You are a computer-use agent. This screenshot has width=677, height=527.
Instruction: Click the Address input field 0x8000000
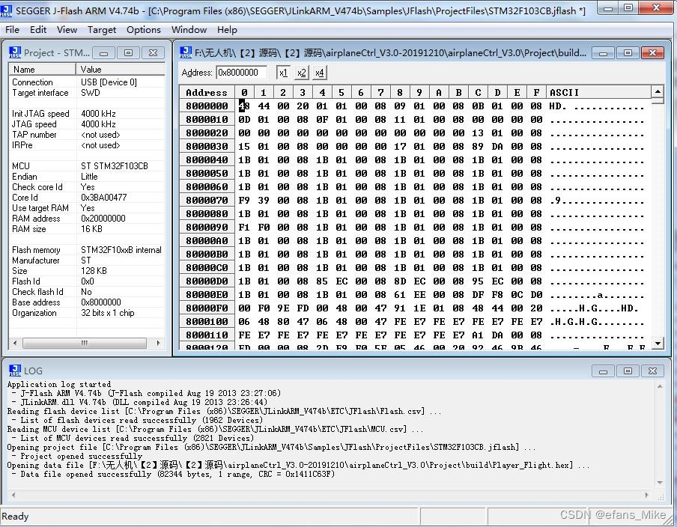241,73
